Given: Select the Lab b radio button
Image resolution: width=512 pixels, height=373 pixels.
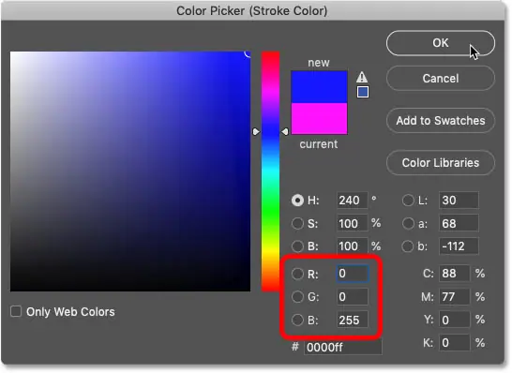Looking at the screenshot, I should tap(408, 246).
